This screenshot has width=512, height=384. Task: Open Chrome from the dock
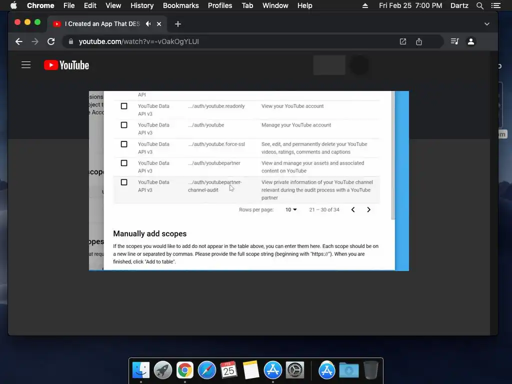tap(185, 370)
